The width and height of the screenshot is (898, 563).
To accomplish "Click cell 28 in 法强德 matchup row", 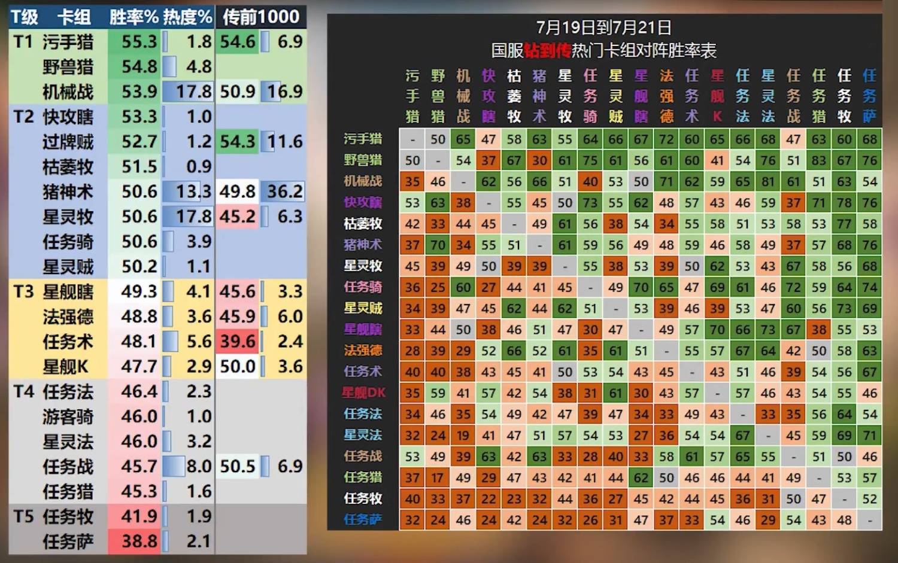I will coord(412,350).
